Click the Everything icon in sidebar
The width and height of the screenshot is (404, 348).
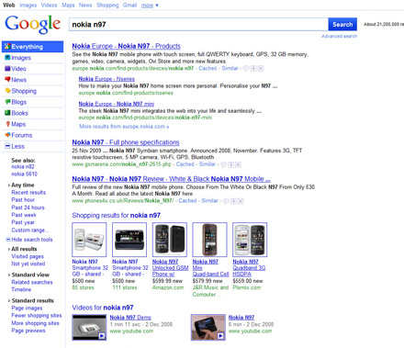(x=7, y=47)
